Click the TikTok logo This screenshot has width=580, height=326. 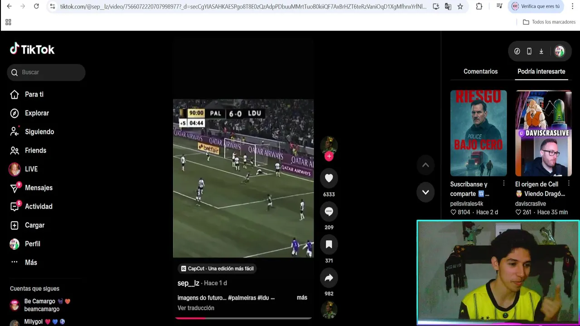click(32, 49)
